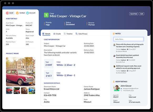Click agent title Sales Lead
The width and height of the screenshot is (153, 112).
click(132, 97)
